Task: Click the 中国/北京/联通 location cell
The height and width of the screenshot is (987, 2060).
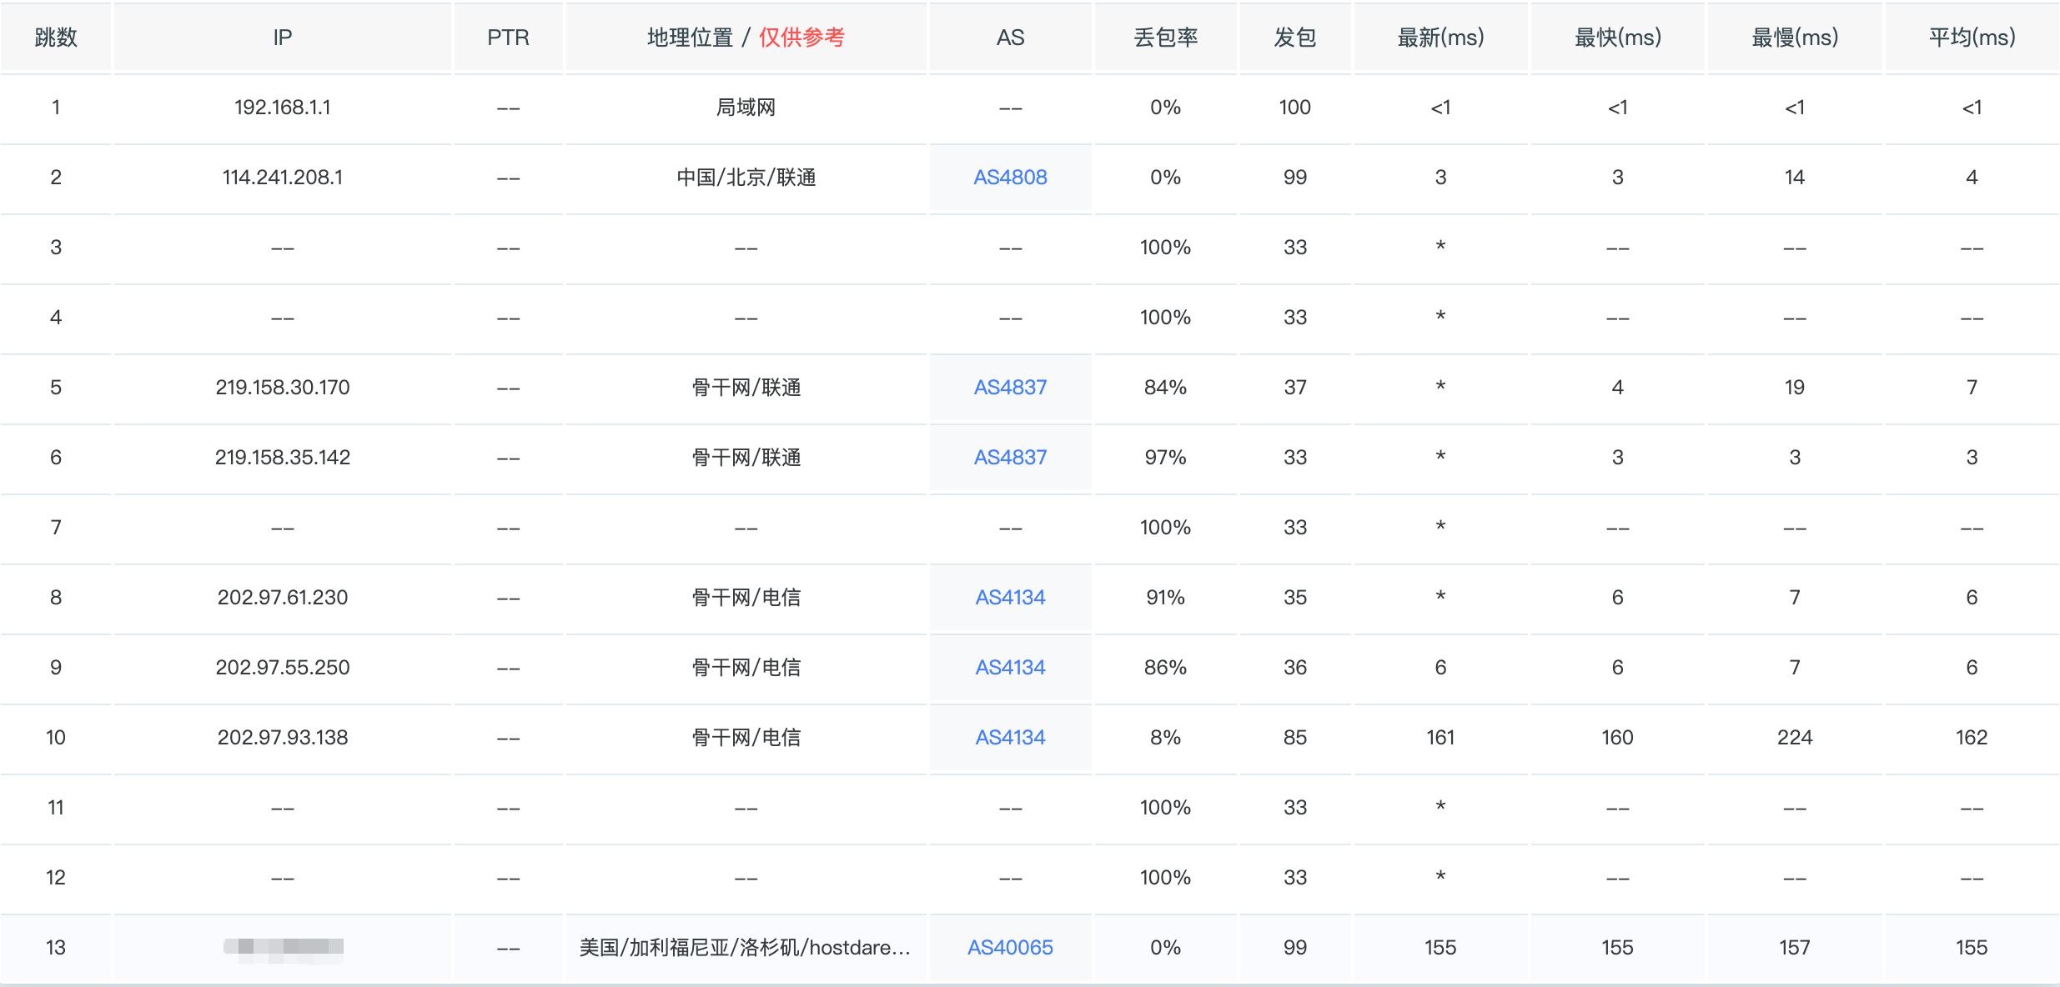Action: [746, 178]
